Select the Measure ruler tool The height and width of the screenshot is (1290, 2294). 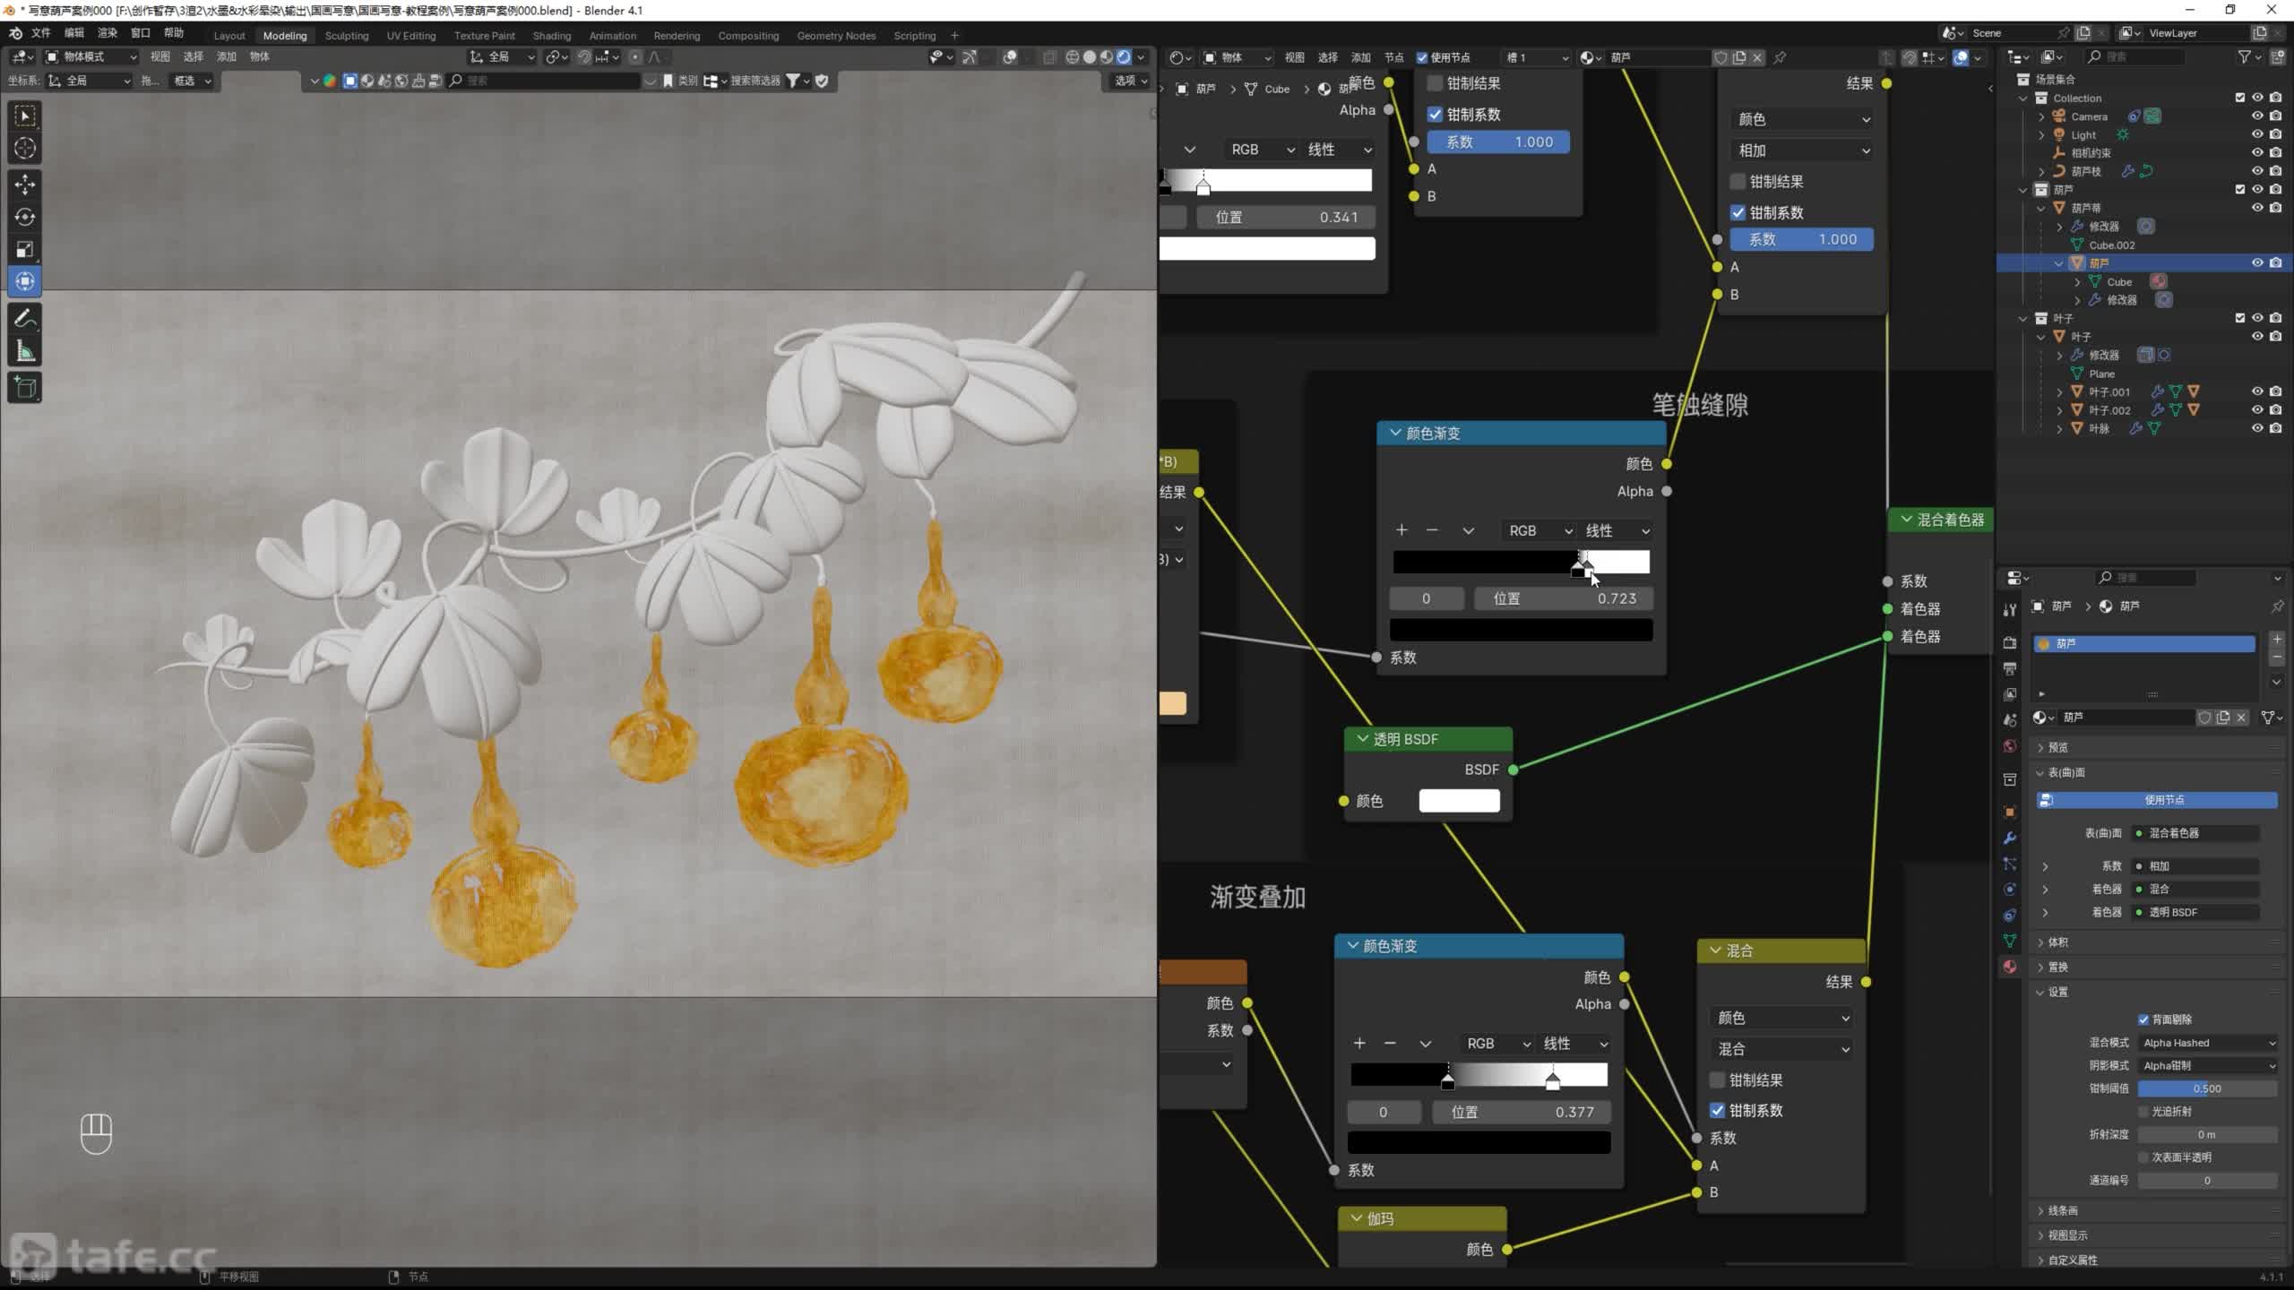[25, 352]
